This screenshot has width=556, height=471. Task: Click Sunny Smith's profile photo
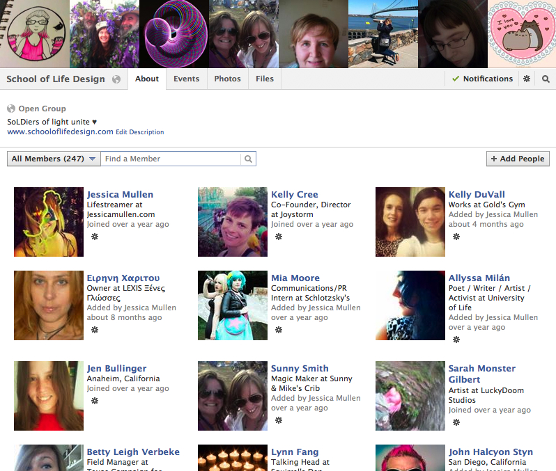point(233,396)
